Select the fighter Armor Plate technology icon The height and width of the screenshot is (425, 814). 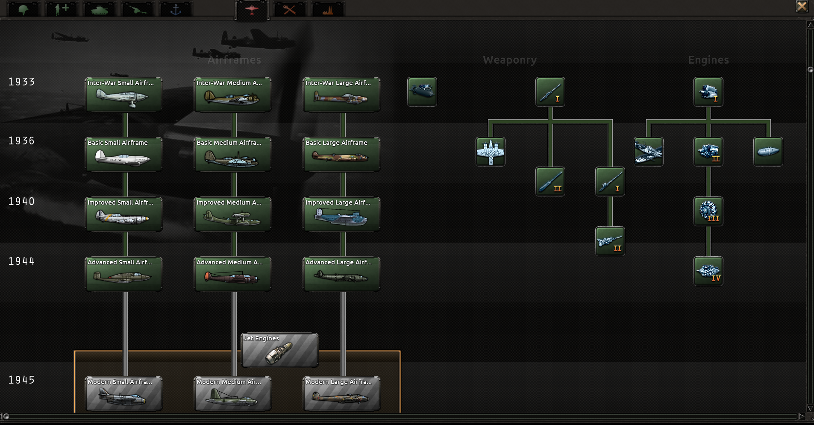648,152
